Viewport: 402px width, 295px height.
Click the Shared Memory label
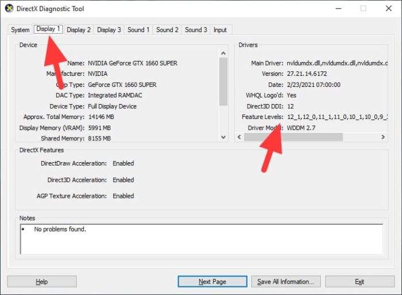point(63,139)
